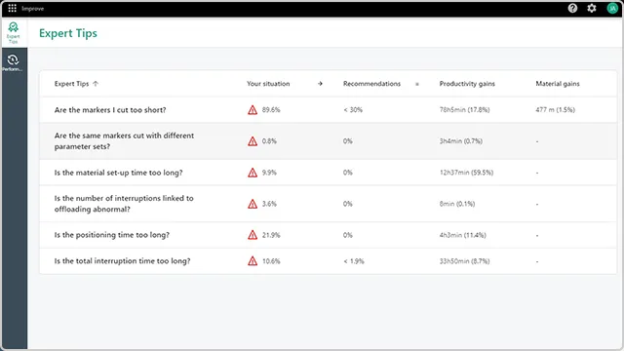
Task: Click warning icon for markers too short
Action: click(x=253, y=110)
